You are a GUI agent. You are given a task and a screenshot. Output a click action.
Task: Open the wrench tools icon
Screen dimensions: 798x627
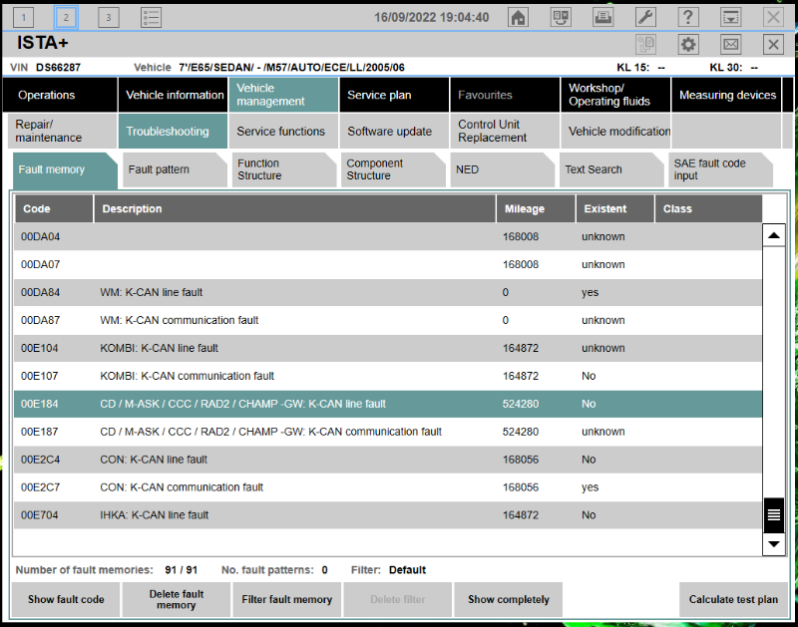coord(645,17)
